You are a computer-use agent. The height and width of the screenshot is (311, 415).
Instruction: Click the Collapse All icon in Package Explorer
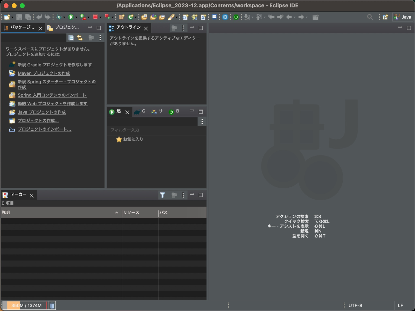pyautogui.click(x=71, y=38)
